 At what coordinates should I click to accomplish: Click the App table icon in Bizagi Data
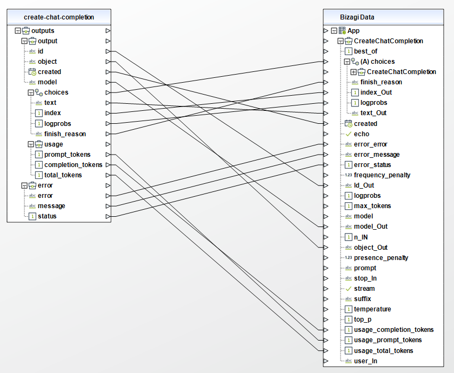click(x=342, y=30)
